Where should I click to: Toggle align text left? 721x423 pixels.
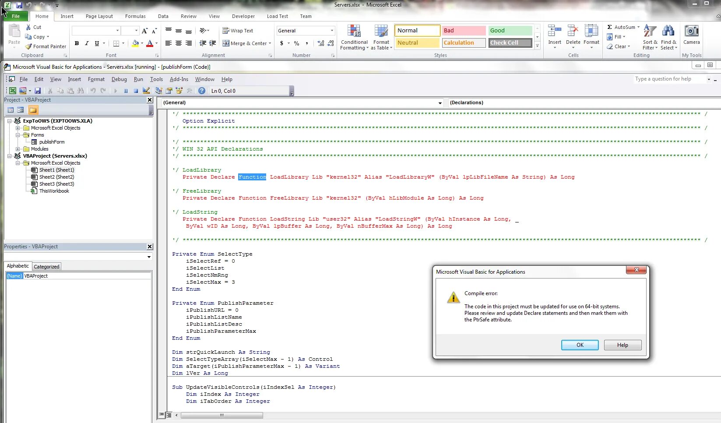coord(169,43)
